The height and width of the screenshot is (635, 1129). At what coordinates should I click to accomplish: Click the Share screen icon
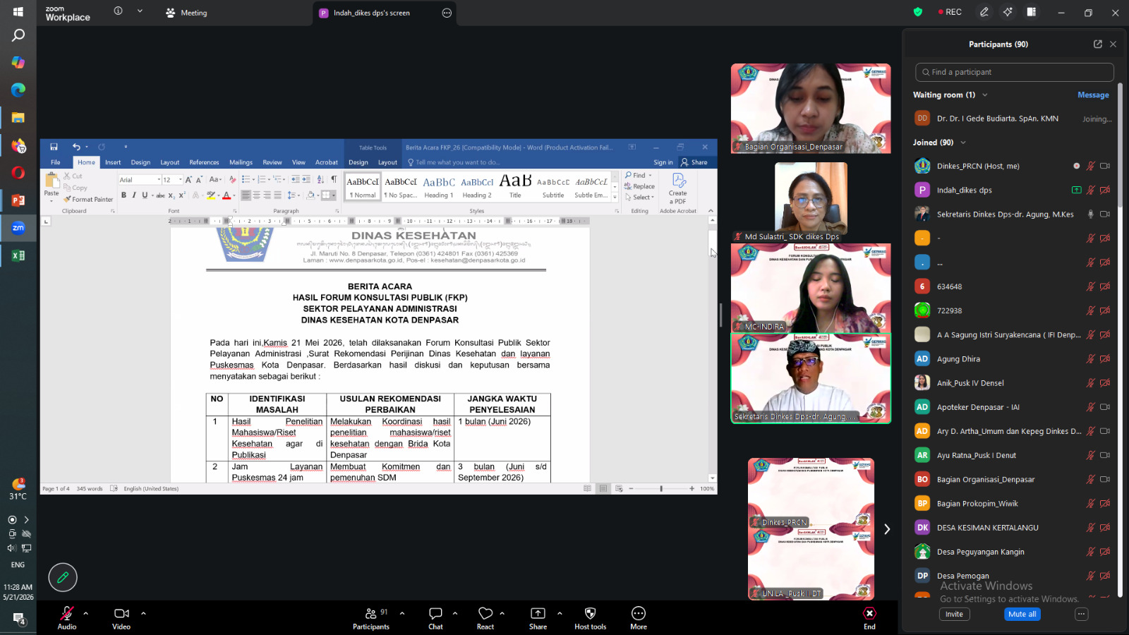point(538,613)
